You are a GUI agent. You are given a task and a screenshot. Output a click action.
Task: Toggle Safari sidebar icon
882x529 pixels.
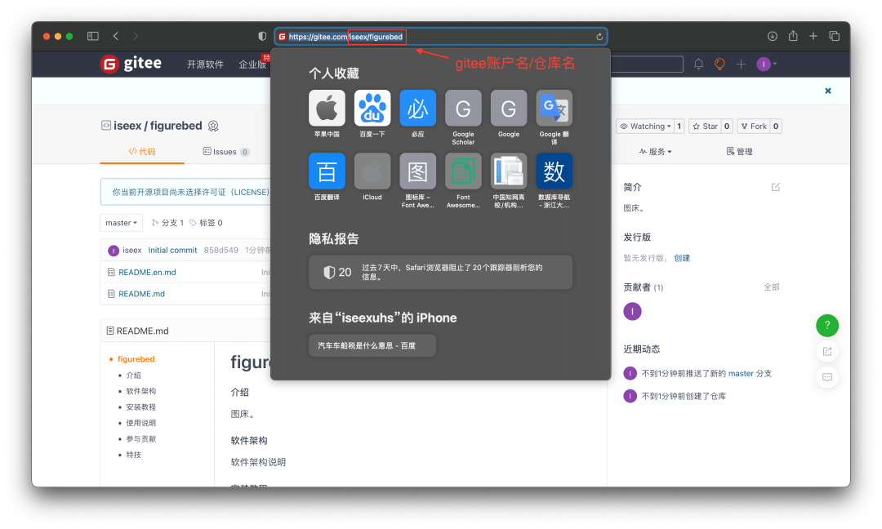[x=93, y=36]
